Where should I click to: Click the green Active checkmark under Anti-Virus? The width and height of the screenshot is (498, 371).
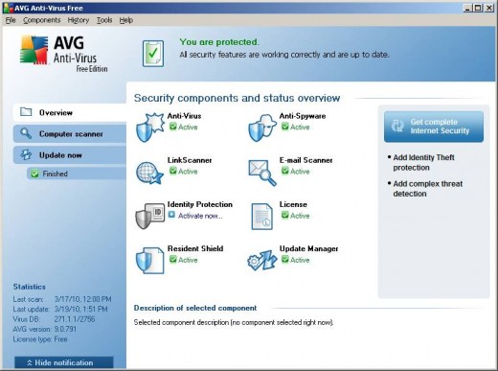point(172,127)
